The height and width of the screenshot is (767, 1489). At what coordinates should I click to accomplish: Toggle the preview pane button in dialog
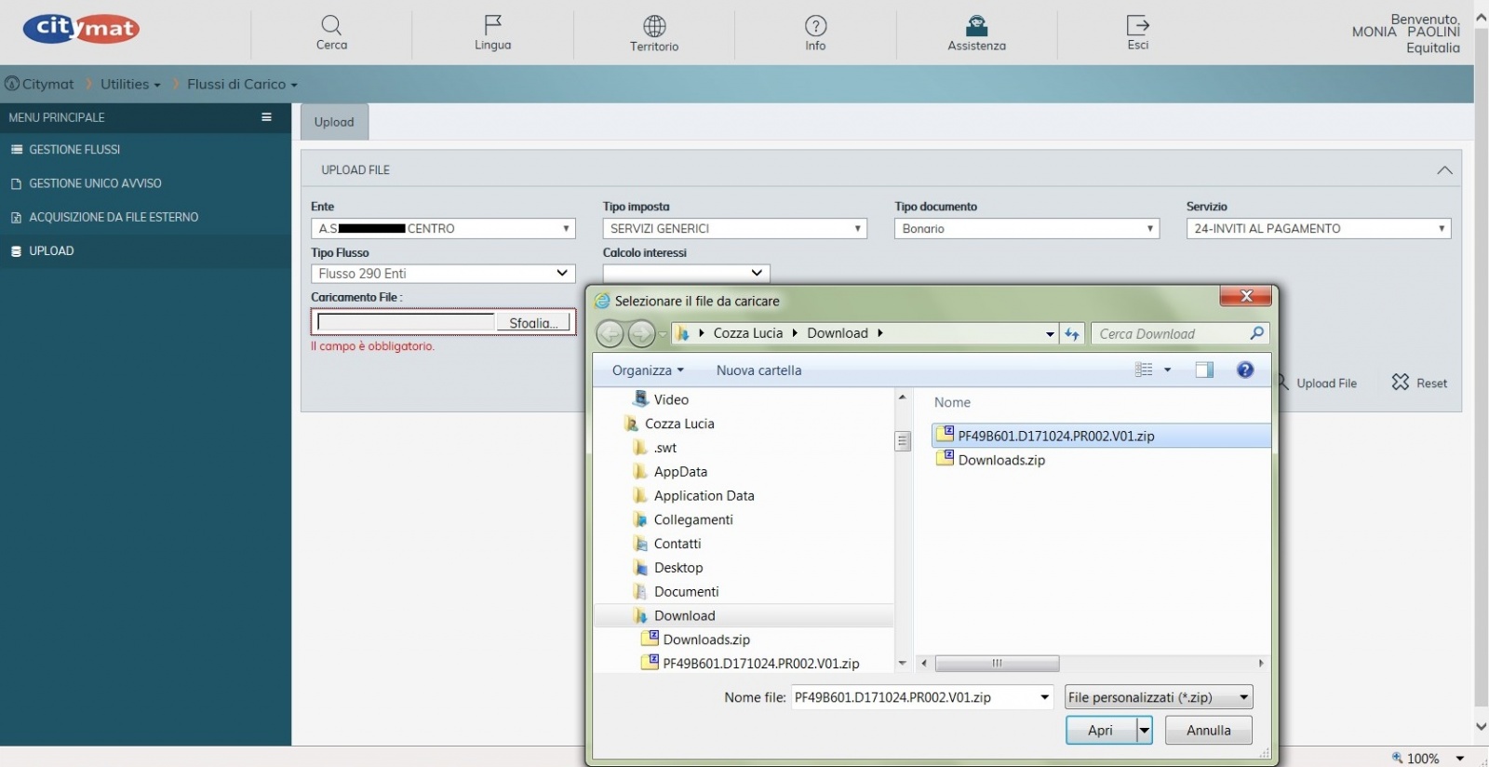pyautogui.click(x=1204, y=370)
